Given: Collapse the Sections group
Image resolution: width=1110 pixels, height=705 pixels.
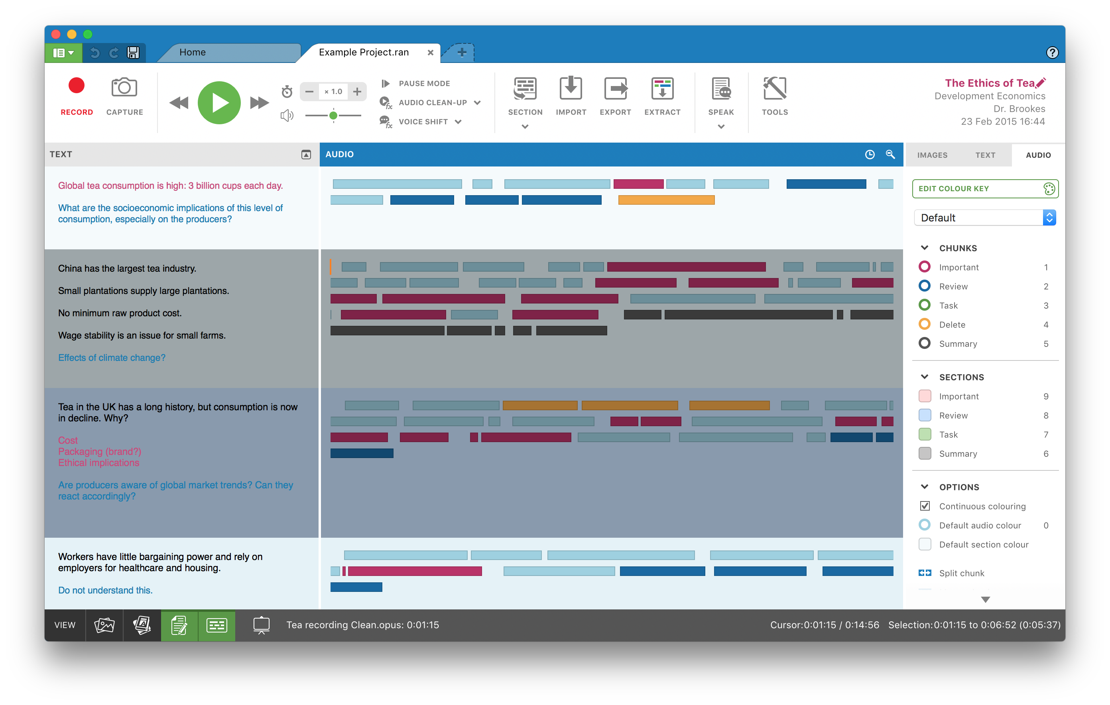Looking at the screenshot, I should pos(924,377).
